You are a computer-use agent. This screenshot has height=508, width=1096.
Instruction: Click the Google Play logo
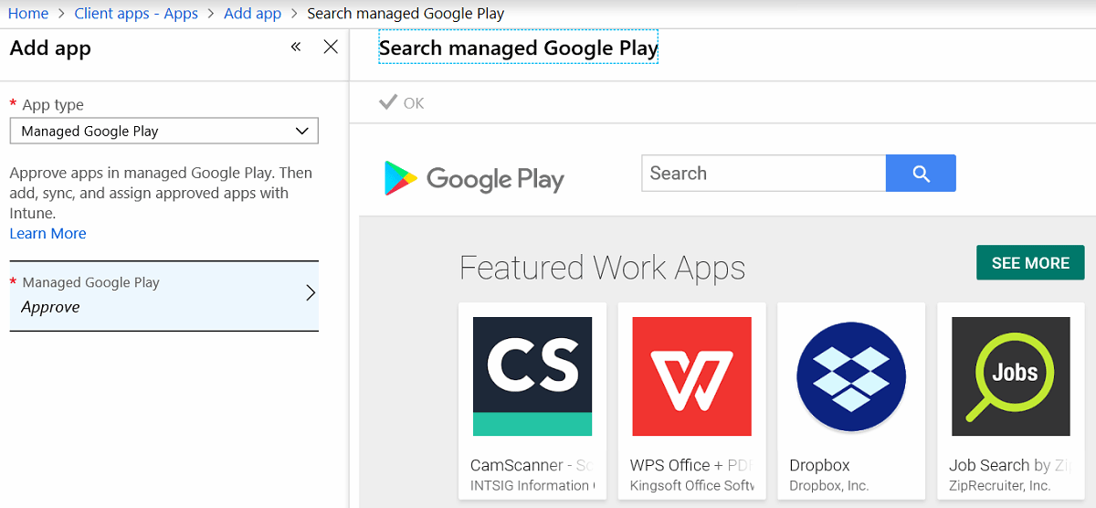[474, 179]
